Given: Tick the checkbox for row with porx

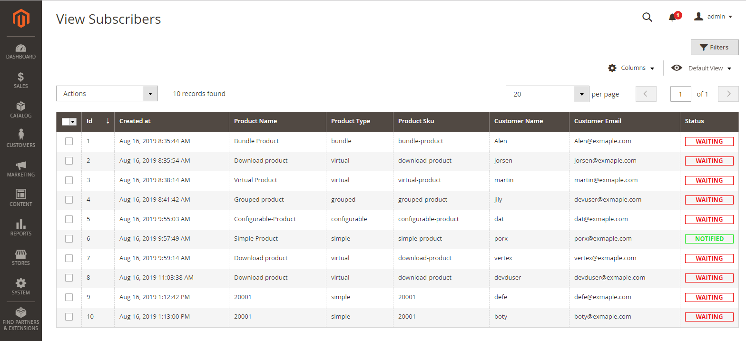Looking at the screenshot, I should tap(69, 239).
